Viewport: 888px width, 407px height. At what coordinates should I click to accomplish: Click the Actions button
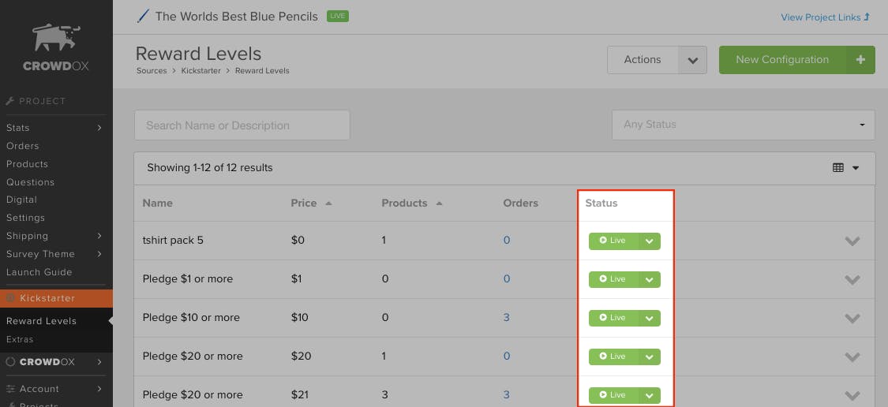(643, 60)
